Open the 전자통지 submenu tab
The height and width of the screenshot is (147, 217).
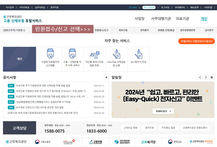(145, 30)
